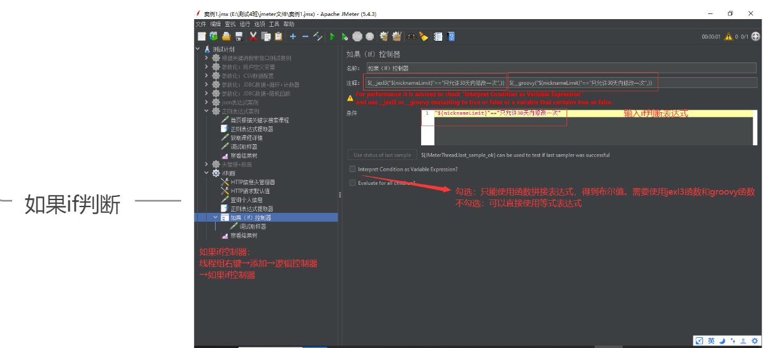Check Interpret Condition as Variable Expression
763x348 pixels.
pos(352,169)
